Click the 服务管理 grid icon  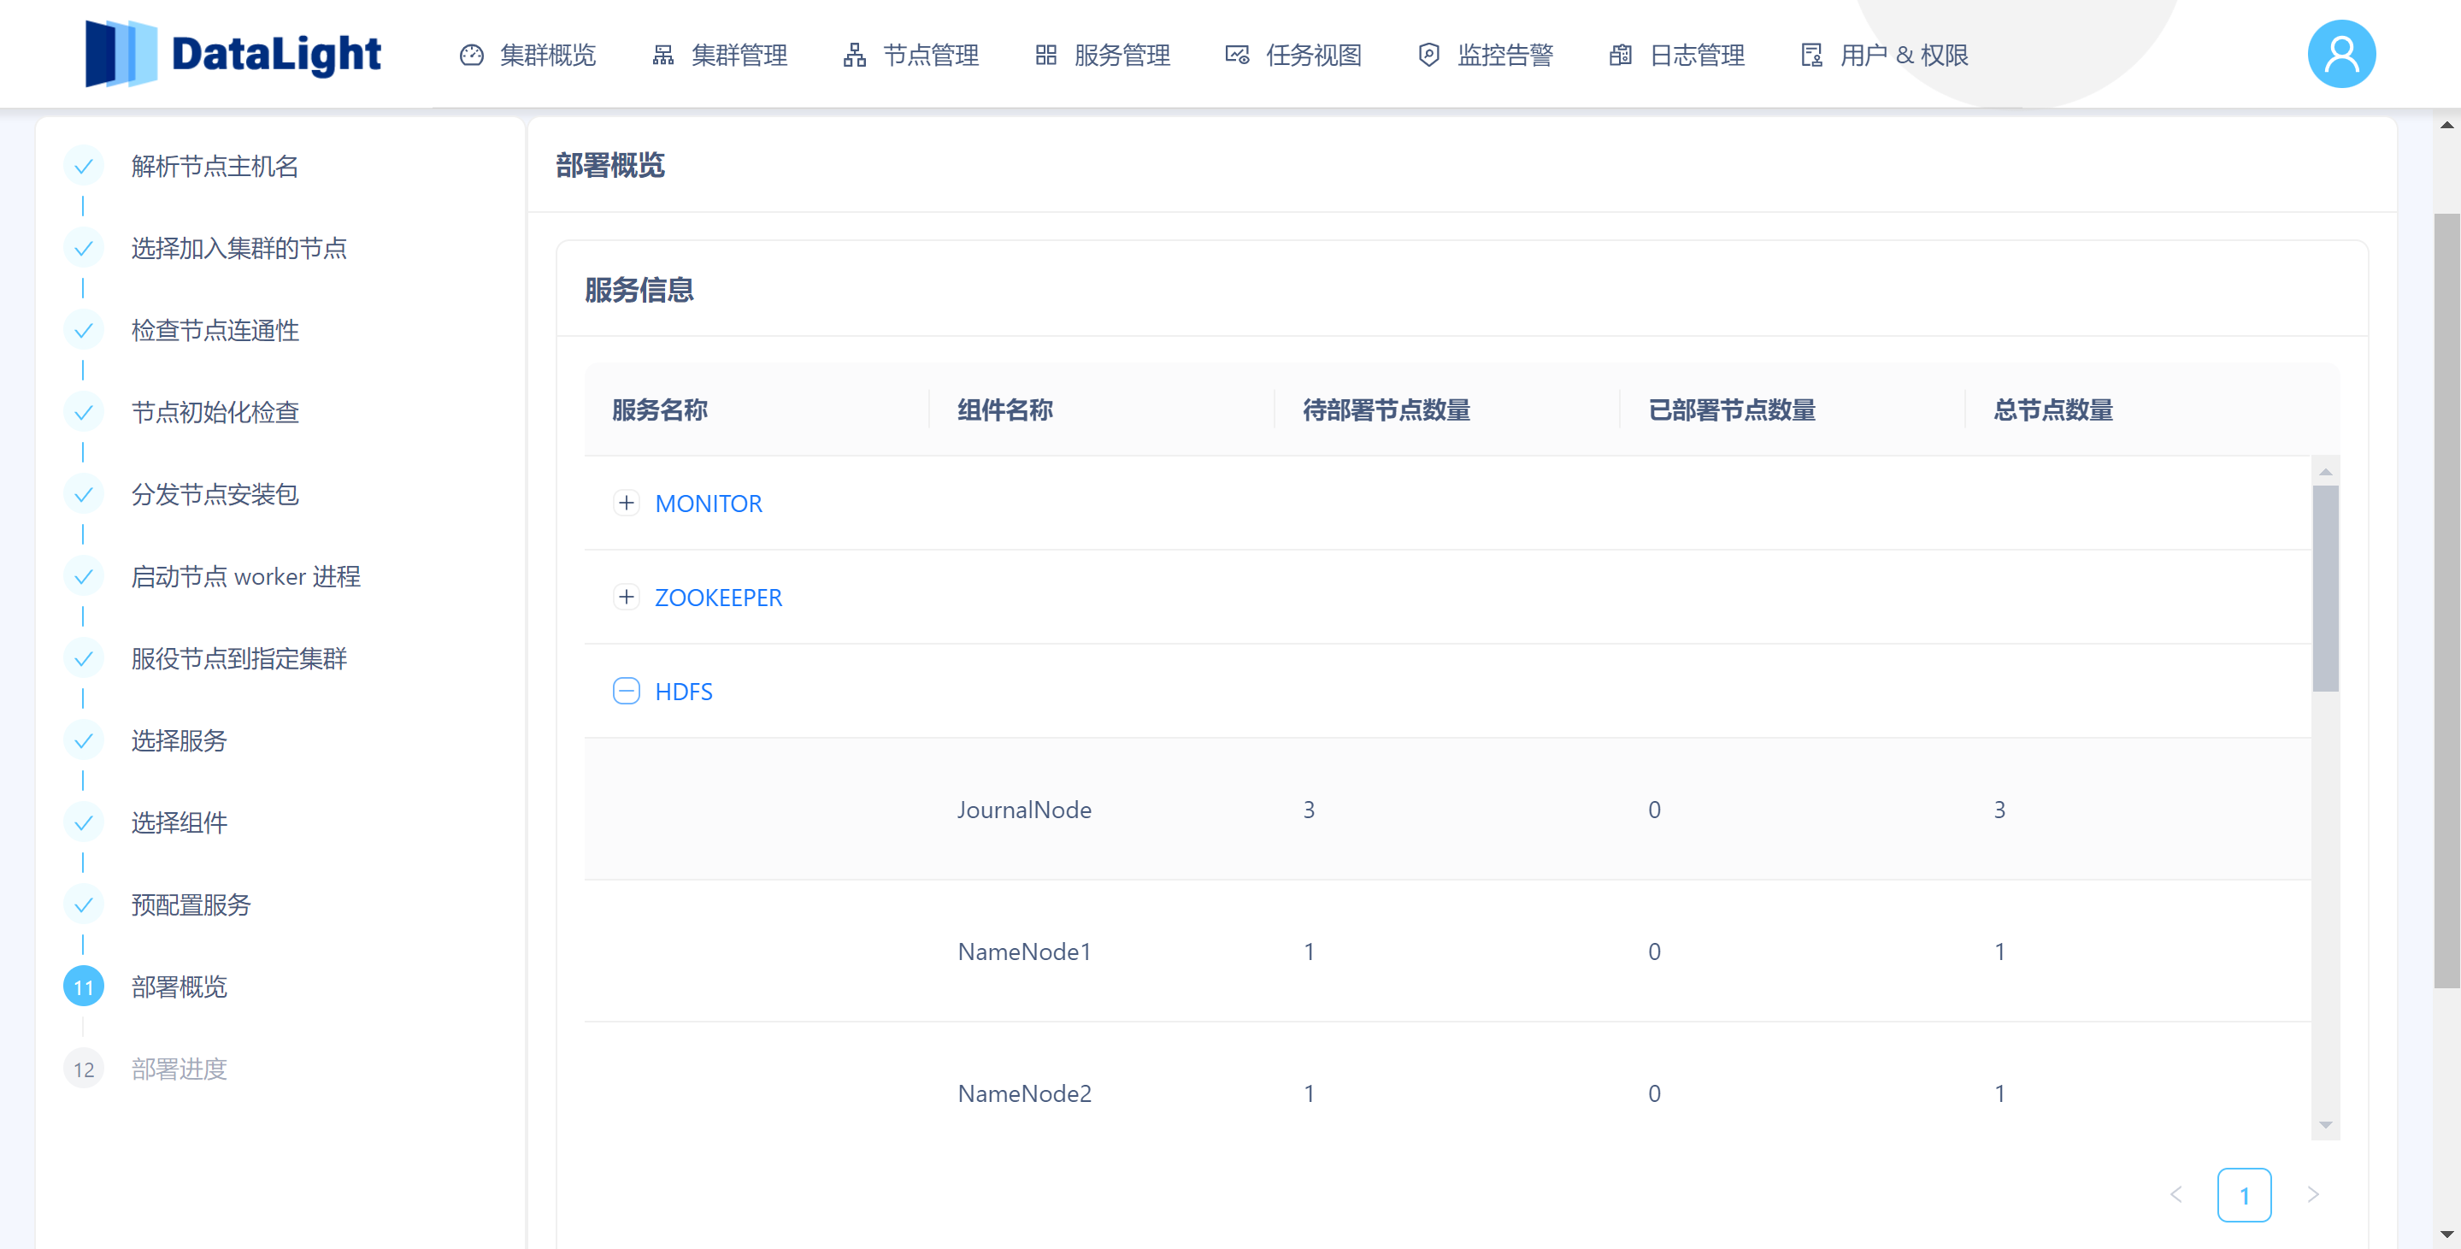coord(1046,56)
